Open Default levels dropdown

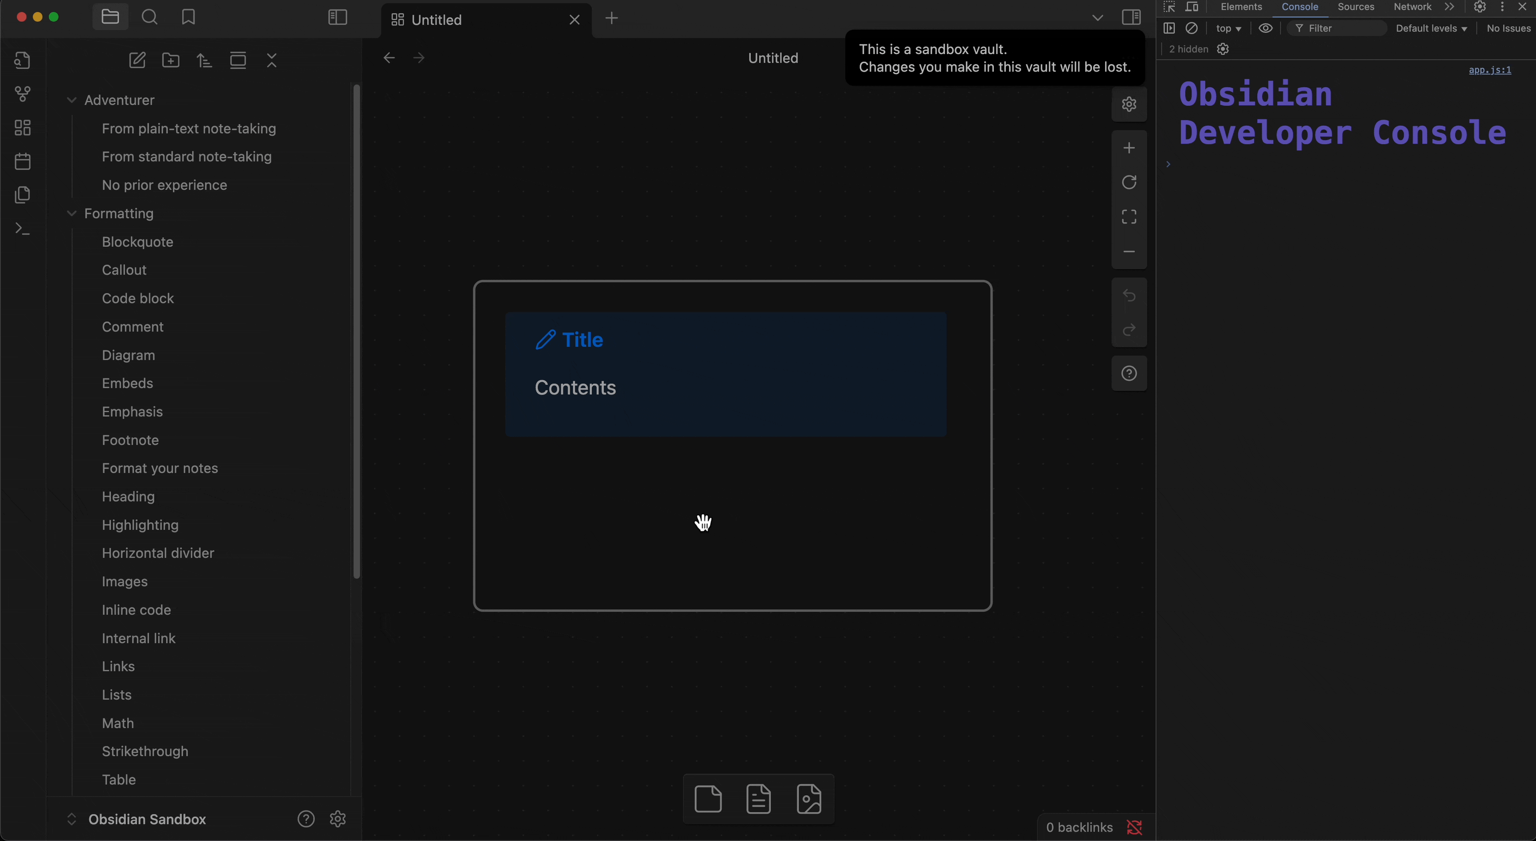click(1431, 28)
